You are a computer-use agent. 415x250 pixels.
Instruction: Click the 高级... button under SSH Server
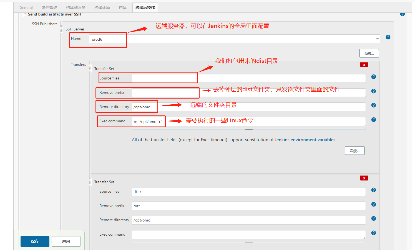click(x=369, y=53)
